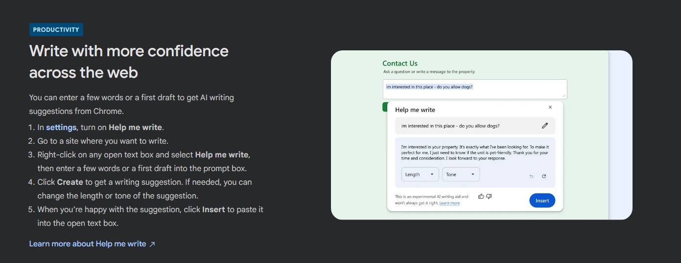Close the Help me write popup
681x263 pixels.
[x=550, y=107]
